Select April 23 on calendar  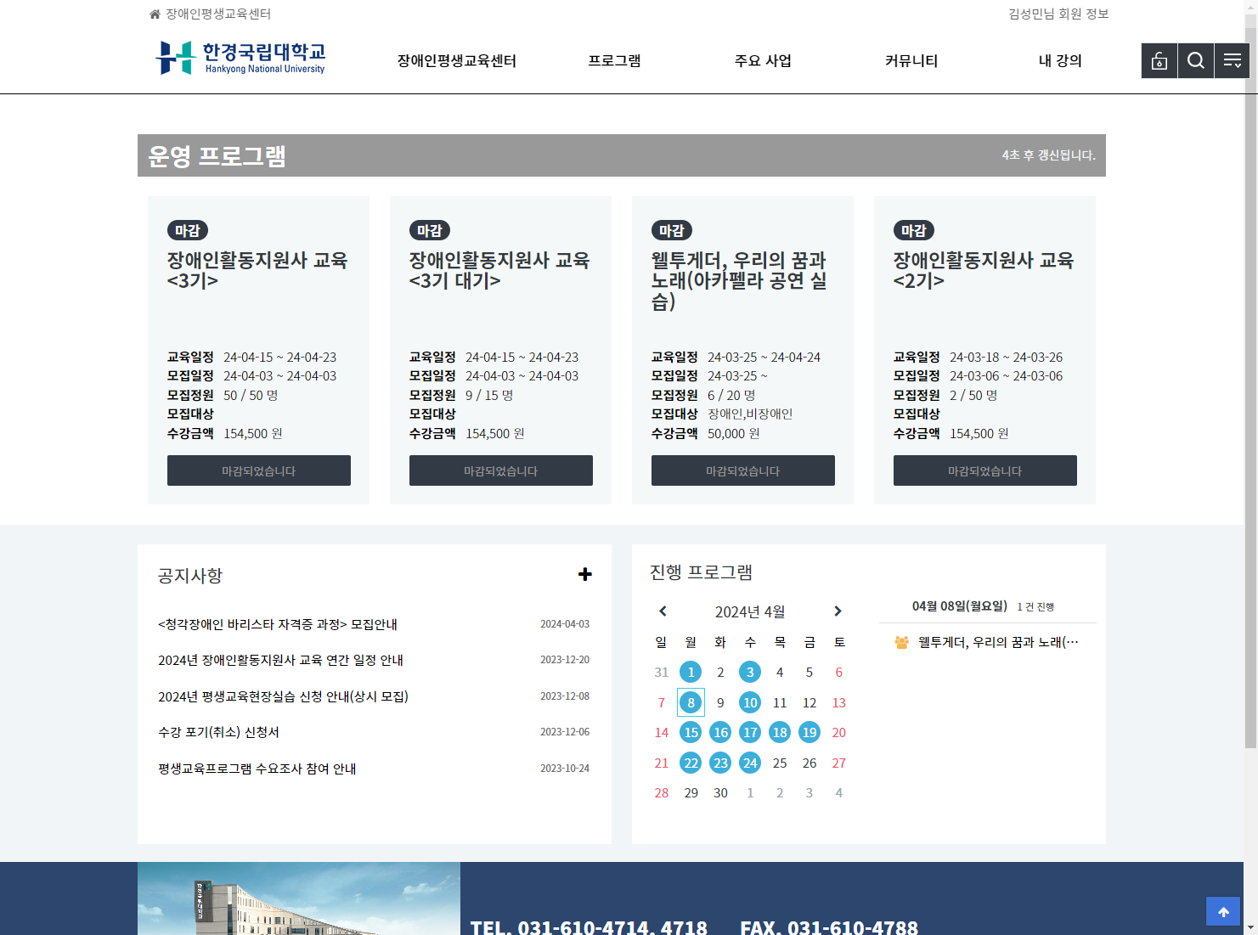pyautogui.click(x=720, y=763)
